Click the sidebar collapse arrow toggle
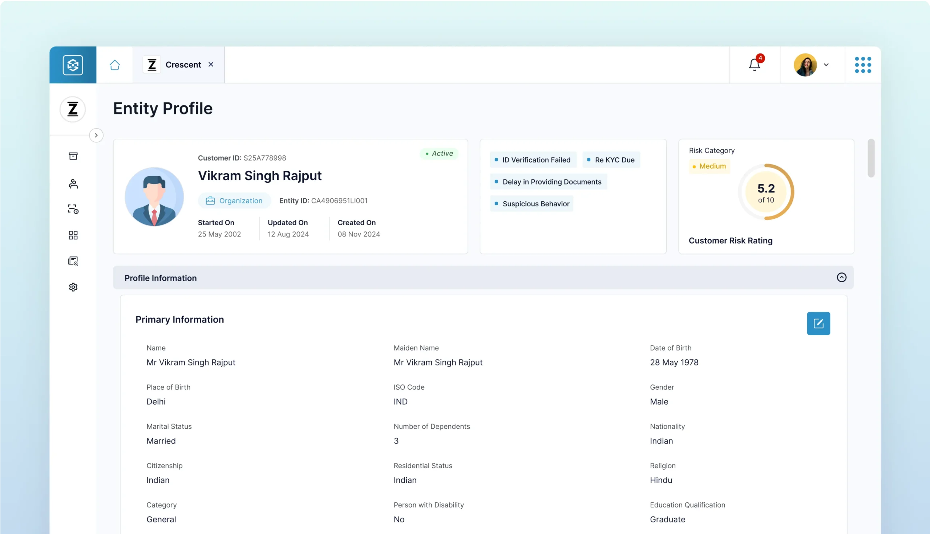The width and height of the screenshot is (930, 534). point(96,135)
